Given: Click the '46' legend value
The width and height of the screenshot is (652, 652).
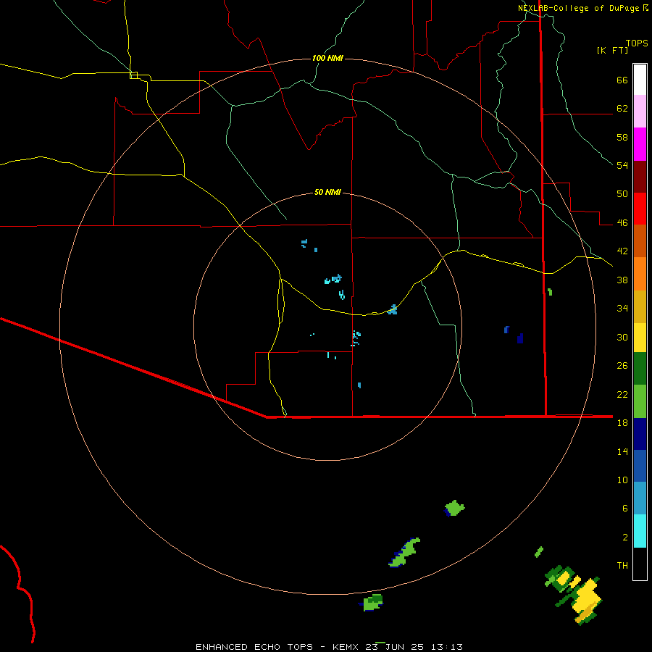Looking at the screenshot, I should click(622, 223).
